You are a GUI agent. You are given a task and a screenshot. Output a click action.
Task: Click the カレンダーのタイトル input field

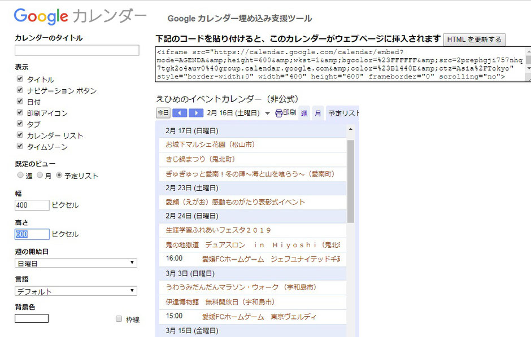point(77,50)
